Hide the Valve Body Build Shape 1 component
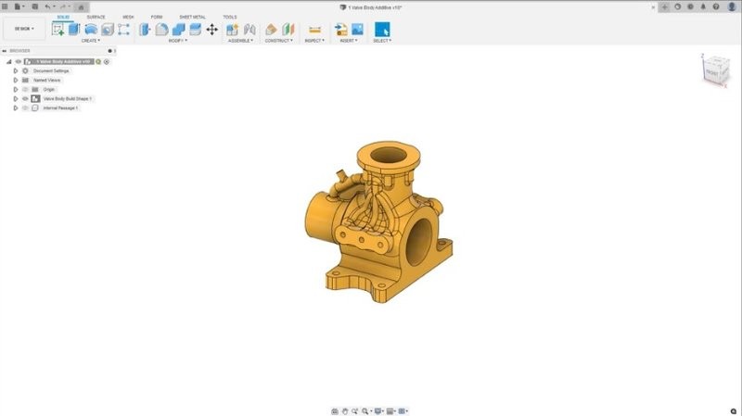Viewport: 742px width, 416px height. (25, 98)
